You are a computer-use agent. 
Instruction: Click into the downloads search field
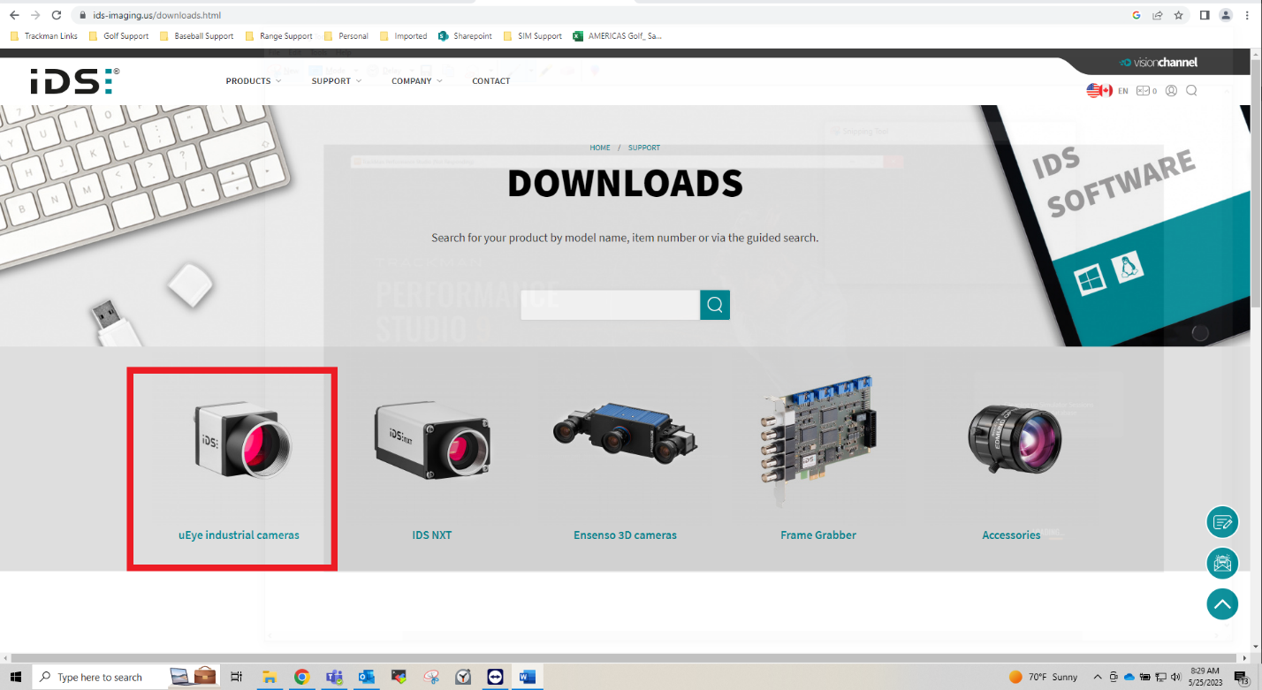click(610, 305)
